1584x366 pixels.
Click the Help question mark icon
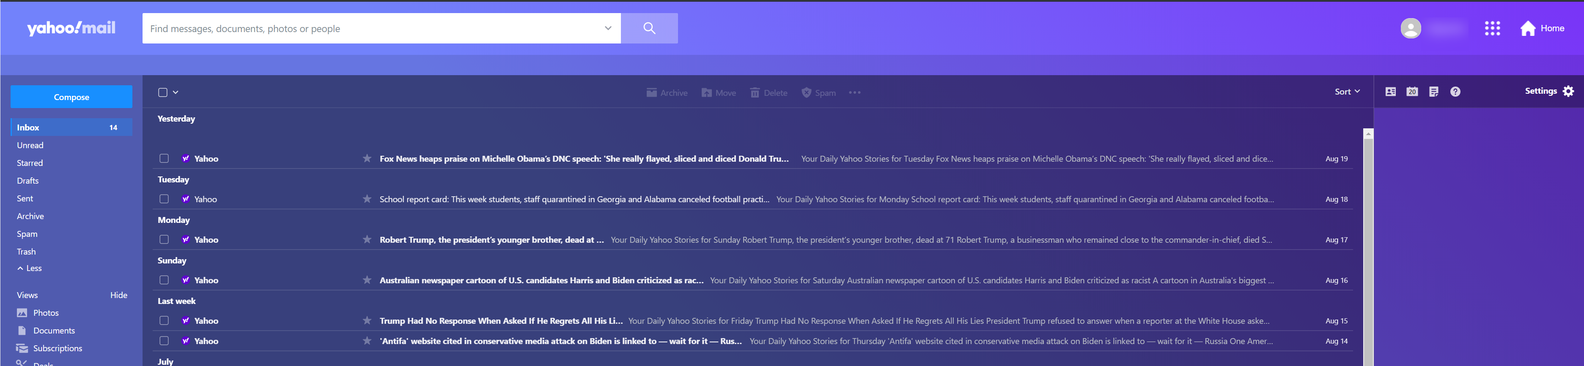pyautogui.click(x=1455, y=92)
